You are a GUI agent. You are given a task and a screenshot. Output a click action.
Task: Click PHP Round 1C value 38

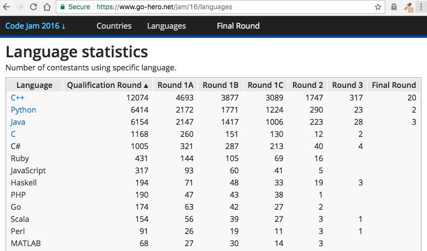(x=279, y=195)
